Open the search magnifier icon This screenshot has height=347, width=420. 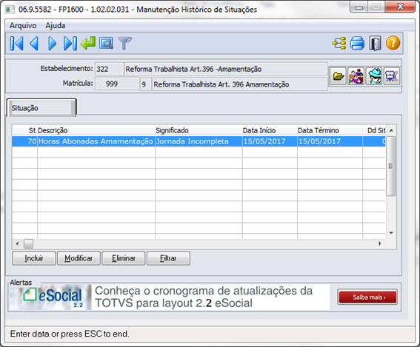coord(106,43)
